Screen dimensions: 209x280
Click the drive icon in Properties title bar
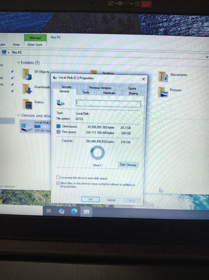pos(55,77)
